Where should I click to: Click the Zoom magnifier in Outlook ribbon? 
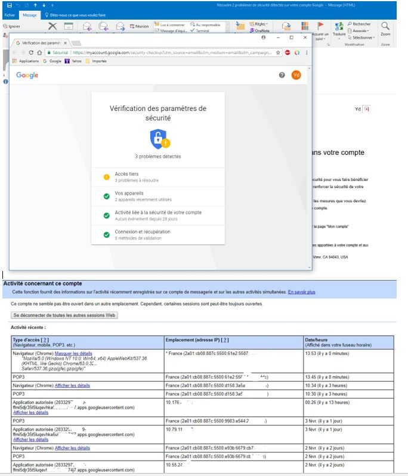[385, 26]
